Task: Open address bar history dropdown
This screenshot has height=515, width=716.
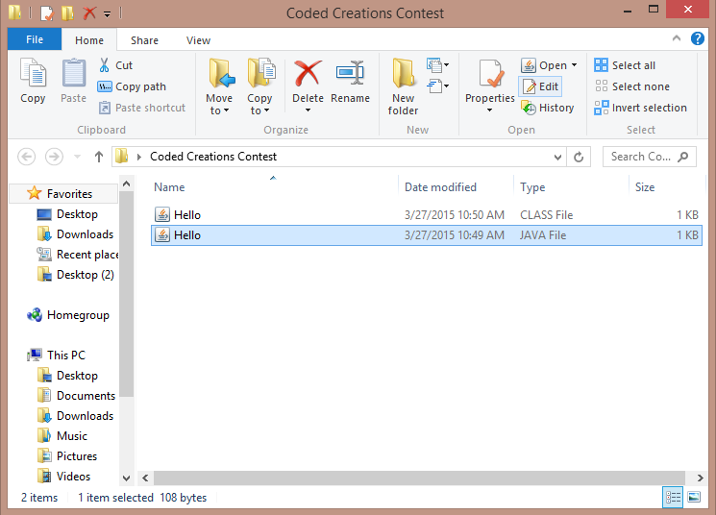Action: click(x=557, y=157)
